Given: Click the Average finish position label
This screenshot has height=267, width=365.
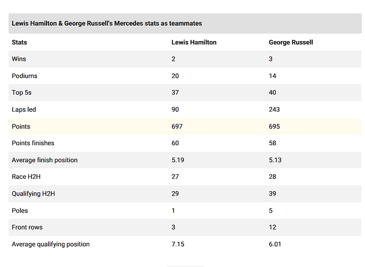Looking at the screenshot, I should pyautogui.click(x=45, y=160).
